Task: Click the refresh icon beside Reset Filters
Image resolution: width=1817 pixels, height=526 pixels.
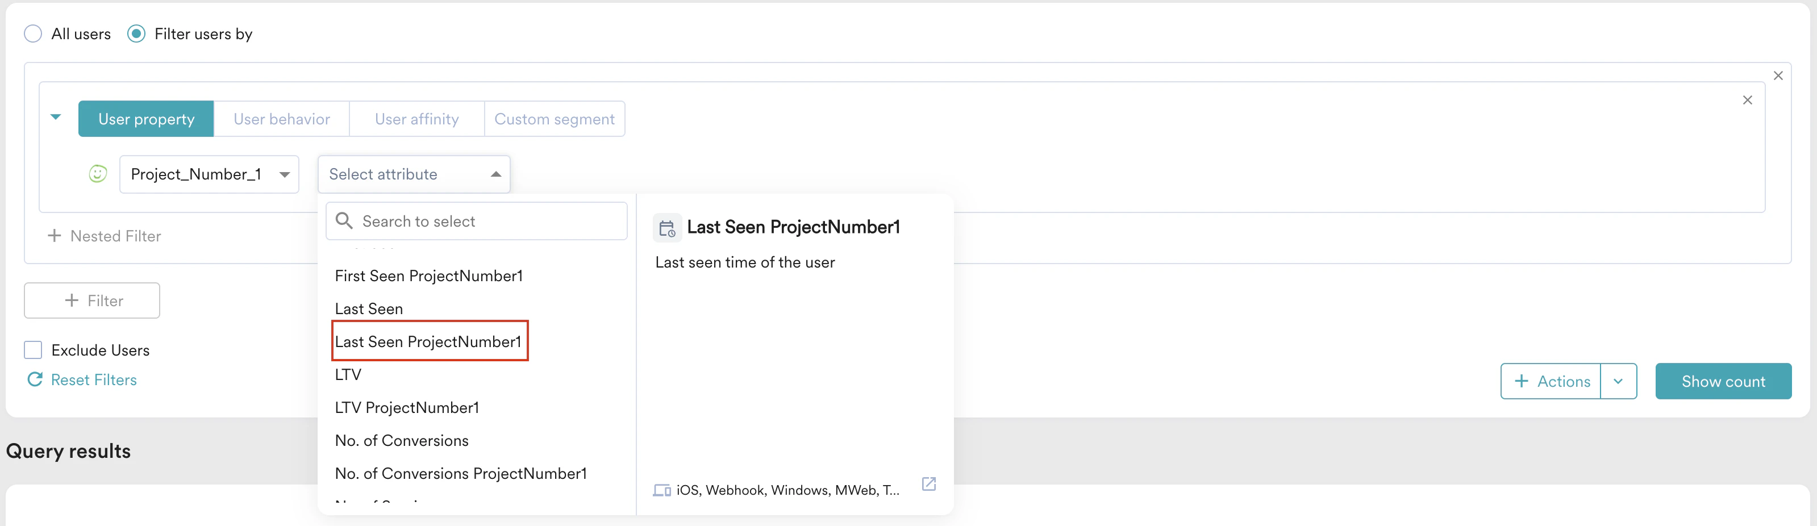Action: point(34,379)
